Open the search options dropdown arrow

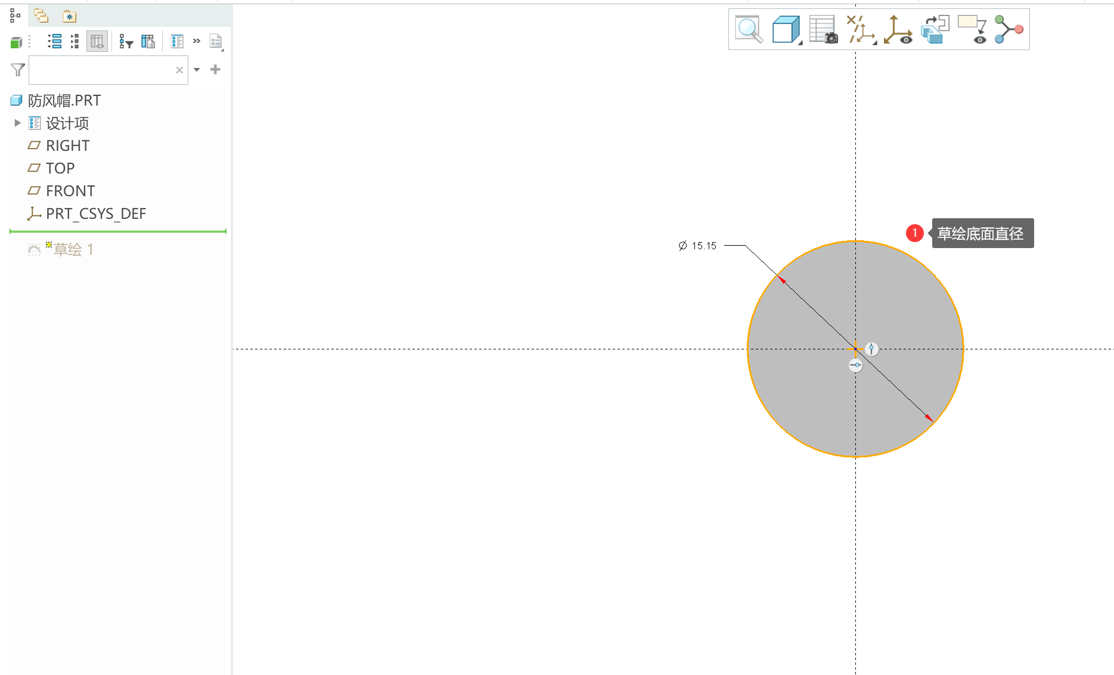tap(197, 70)
